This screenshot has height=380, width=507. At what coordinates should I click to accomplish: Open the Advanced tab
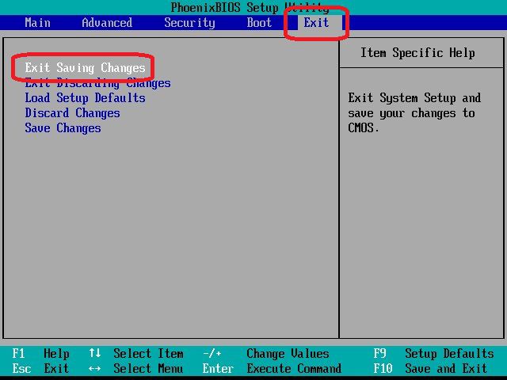click(107, 22)
